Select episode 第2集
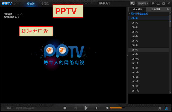Screen dimensions: 172x112 point(149,23)
